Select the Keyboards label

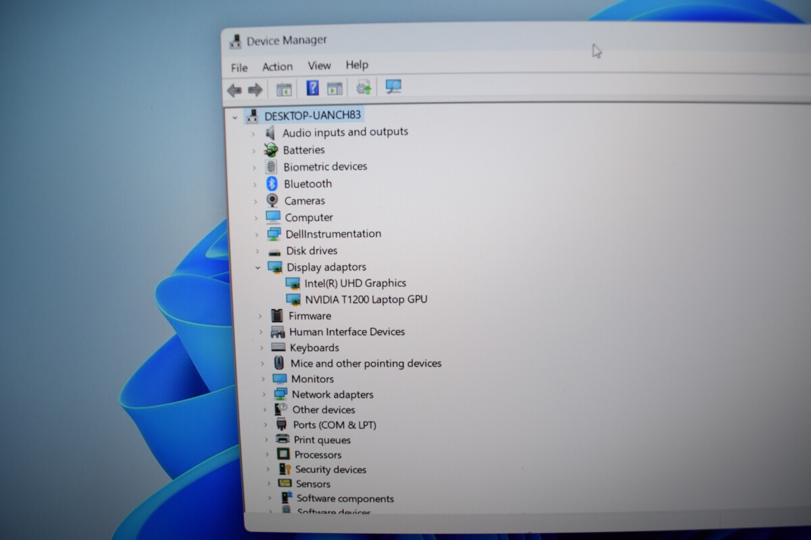coord(314,348)
